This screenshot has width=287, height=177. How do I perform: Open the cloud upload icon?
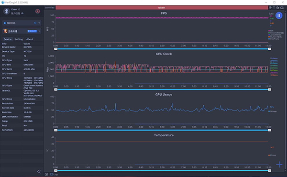click(x=282, y=8)
